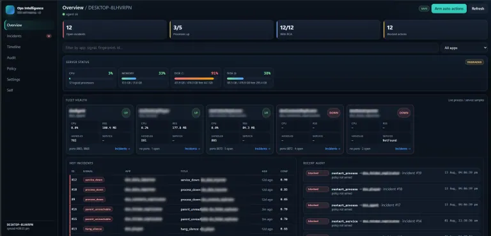Click DOWN badge on card with ports 9872
This screenshot has height=236, width=491.
(x=334, y=113)
